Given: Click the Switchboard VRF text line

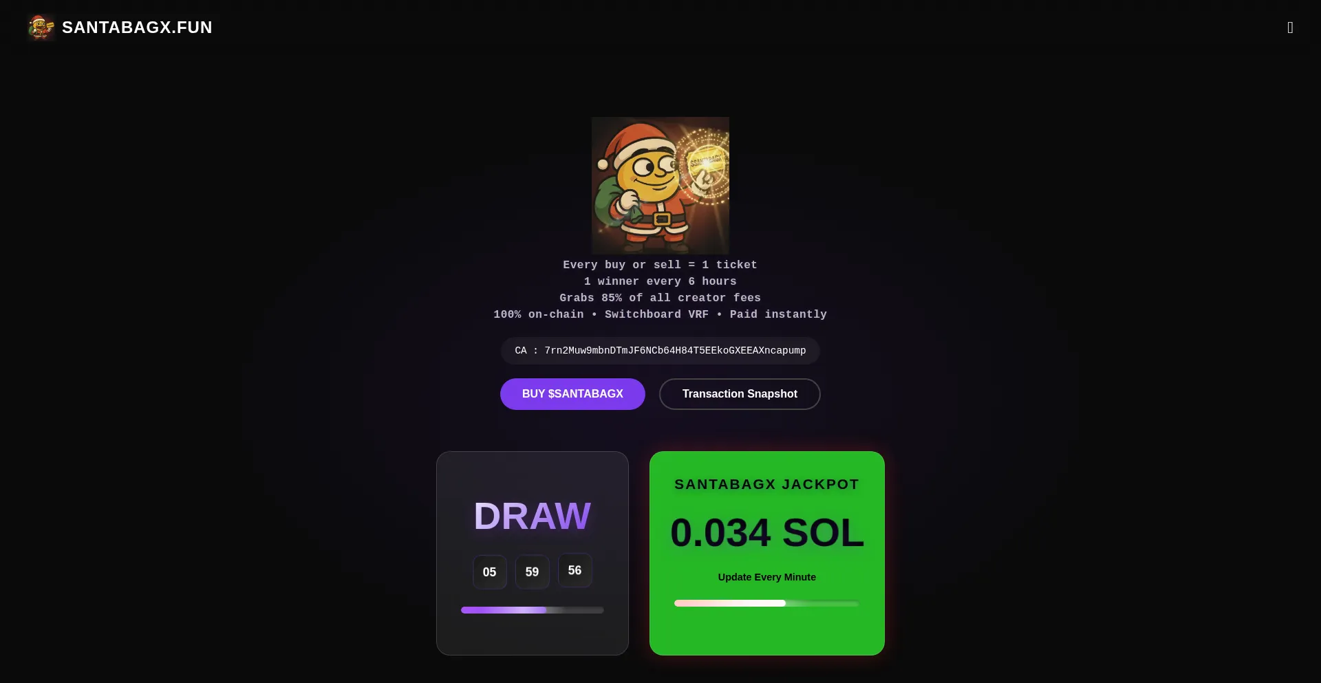Looking at the screenshot, I should click(x=660, y=314).
